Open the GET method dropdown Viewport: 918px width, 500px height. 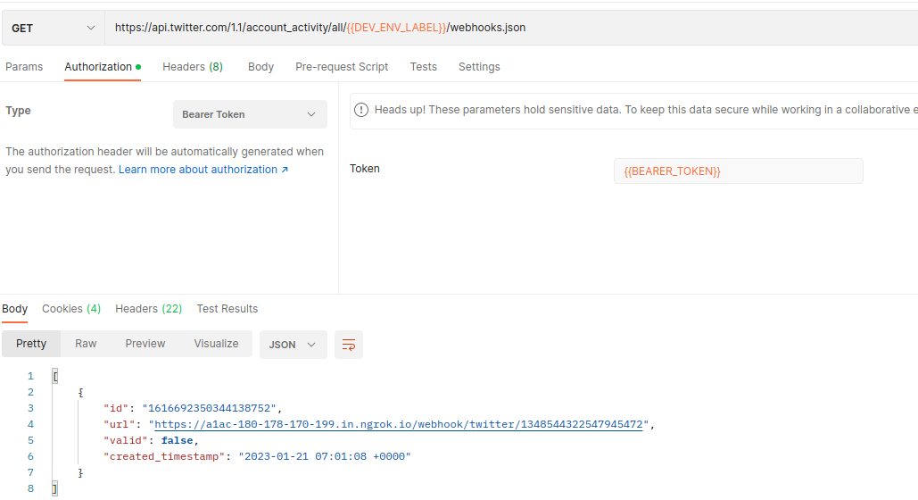[x=53, y=28]
